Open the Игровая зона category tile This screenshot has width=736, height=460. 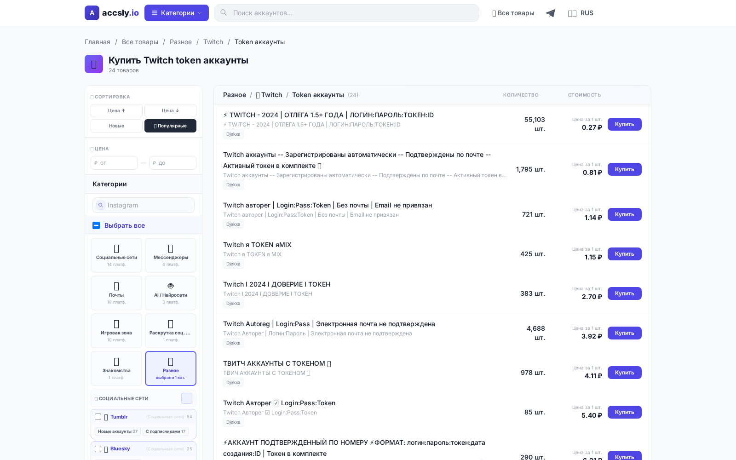pos(116,331)
